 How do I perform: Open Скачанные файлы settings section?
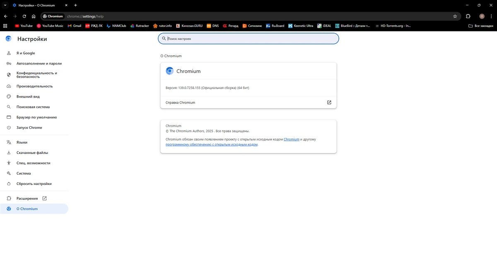[x=34, y=153]
